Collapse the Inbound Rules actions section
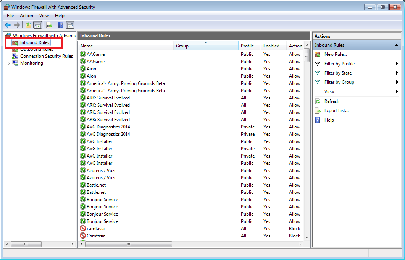Viewport: 405px width, 260px height. tap(397, 45)
